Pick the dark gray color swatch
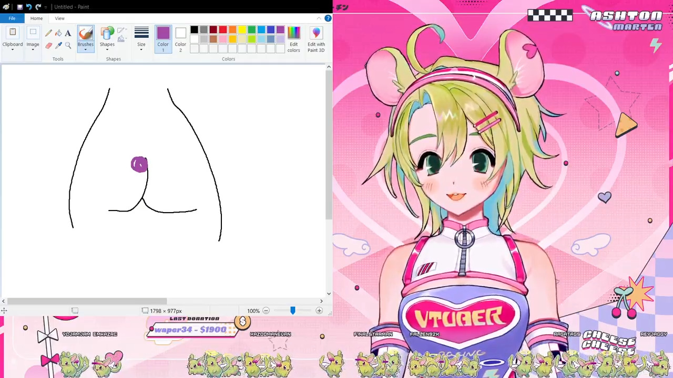Viewport: 673px width, 378px height. pyautogui.click(x=204, y=30)
